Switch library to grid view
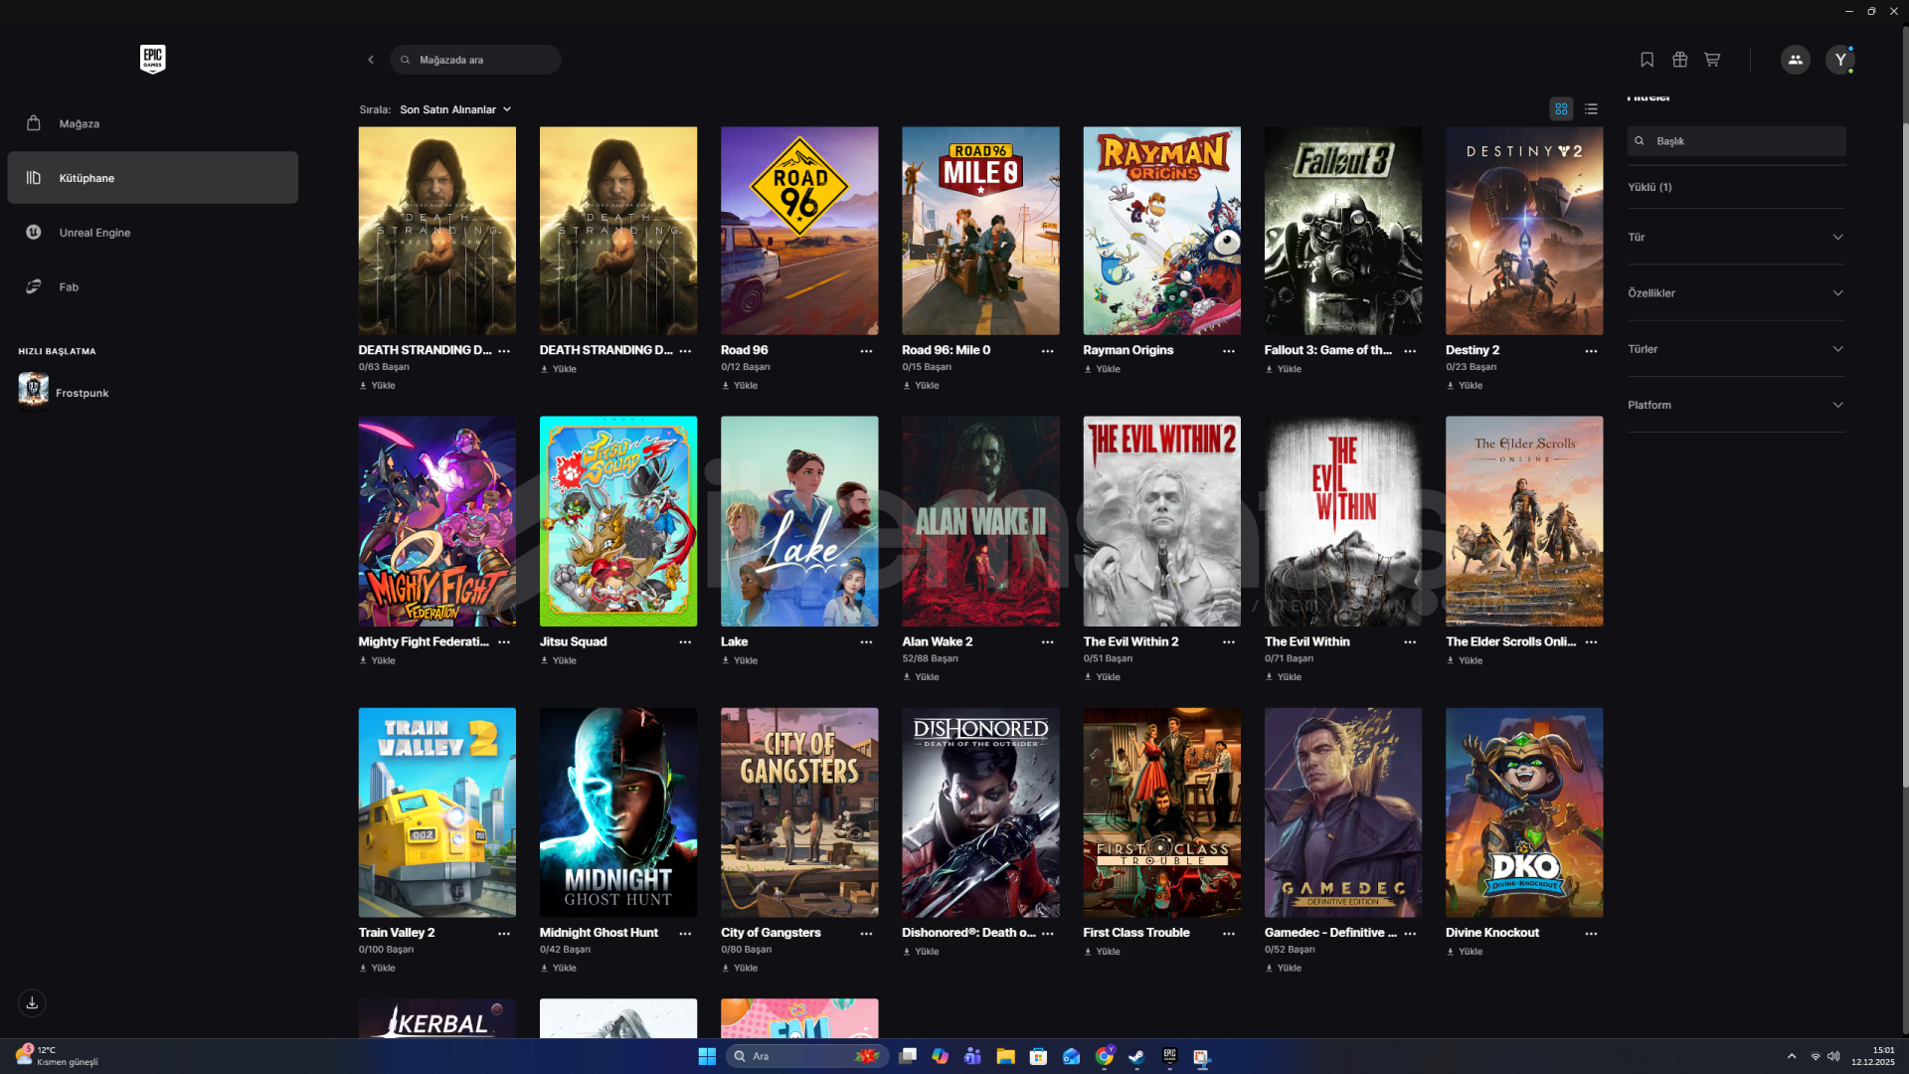The height and width of the screenshot is (1074, 1909). tap(1561, 109)
